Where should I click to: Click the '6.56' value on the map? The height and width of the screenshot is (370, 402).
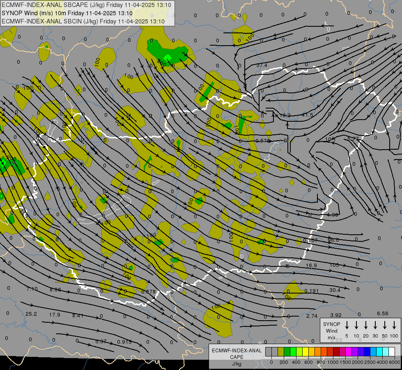click(383, 314)
